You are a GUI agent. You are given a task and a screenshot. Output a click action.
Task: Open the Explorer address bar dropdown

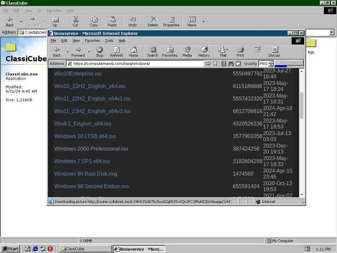click(332, 33)
